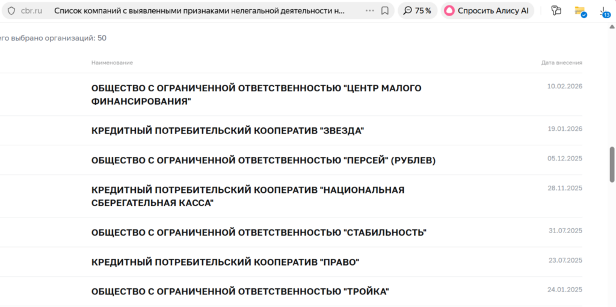The image size is (616, 307).
Task: Click the "выбрано организаций: 50" counter text
Action: [59, 38]
